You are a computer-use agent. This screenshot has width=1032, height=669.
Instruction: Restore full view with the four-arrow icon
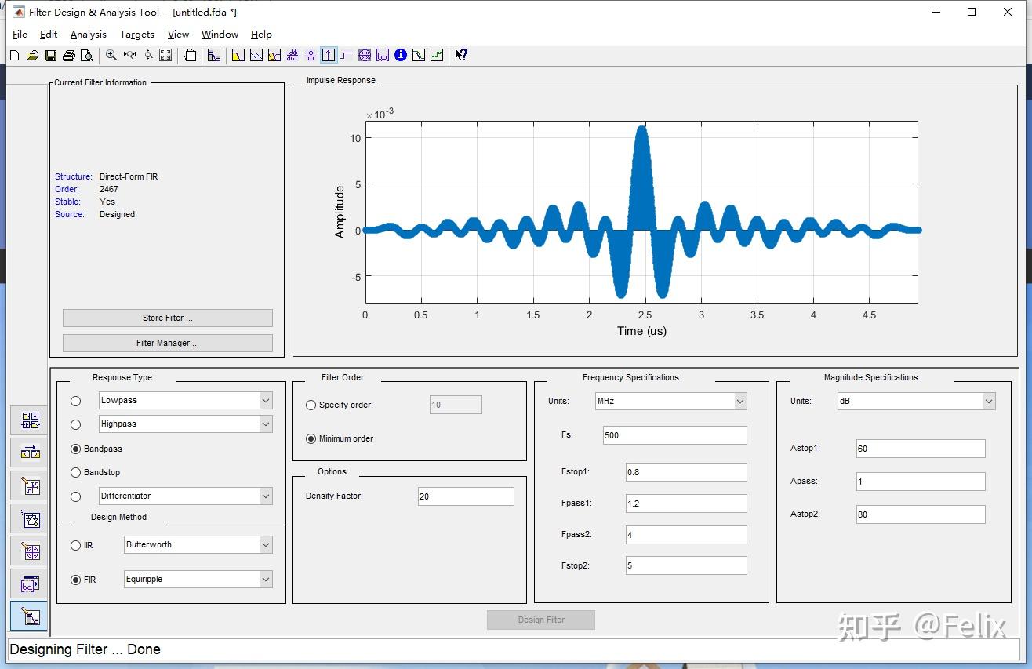[x=165, y=55]
